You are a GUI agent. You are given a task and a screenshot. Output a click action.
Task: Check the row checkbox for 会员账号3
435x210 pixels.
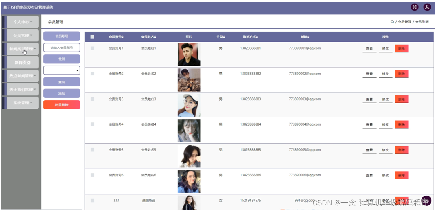pos(92,99)
